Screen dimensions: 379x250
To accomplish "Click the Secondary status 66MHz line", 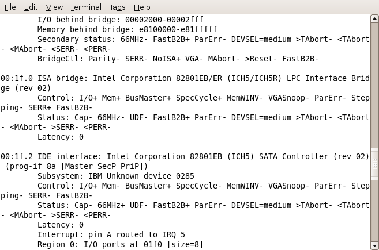I will [x=185, y=44].
